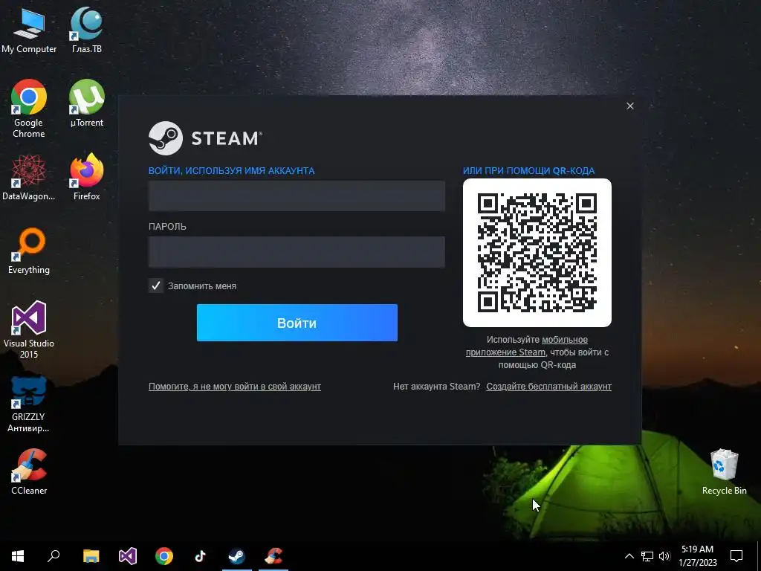
Task: Click the Steam login QR code
Action: (x=537, y=253)
